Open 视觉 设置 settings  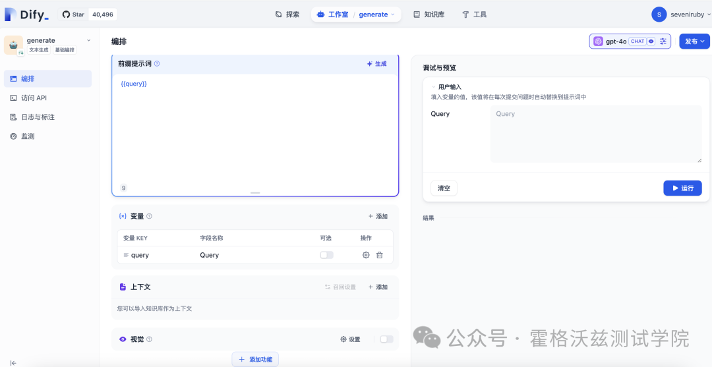pos(350,339)
